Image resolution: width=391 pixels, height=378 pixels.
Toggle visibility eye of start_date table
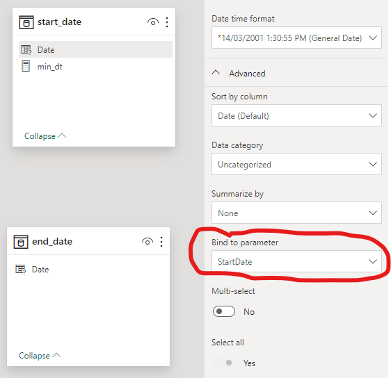[153, 22]
